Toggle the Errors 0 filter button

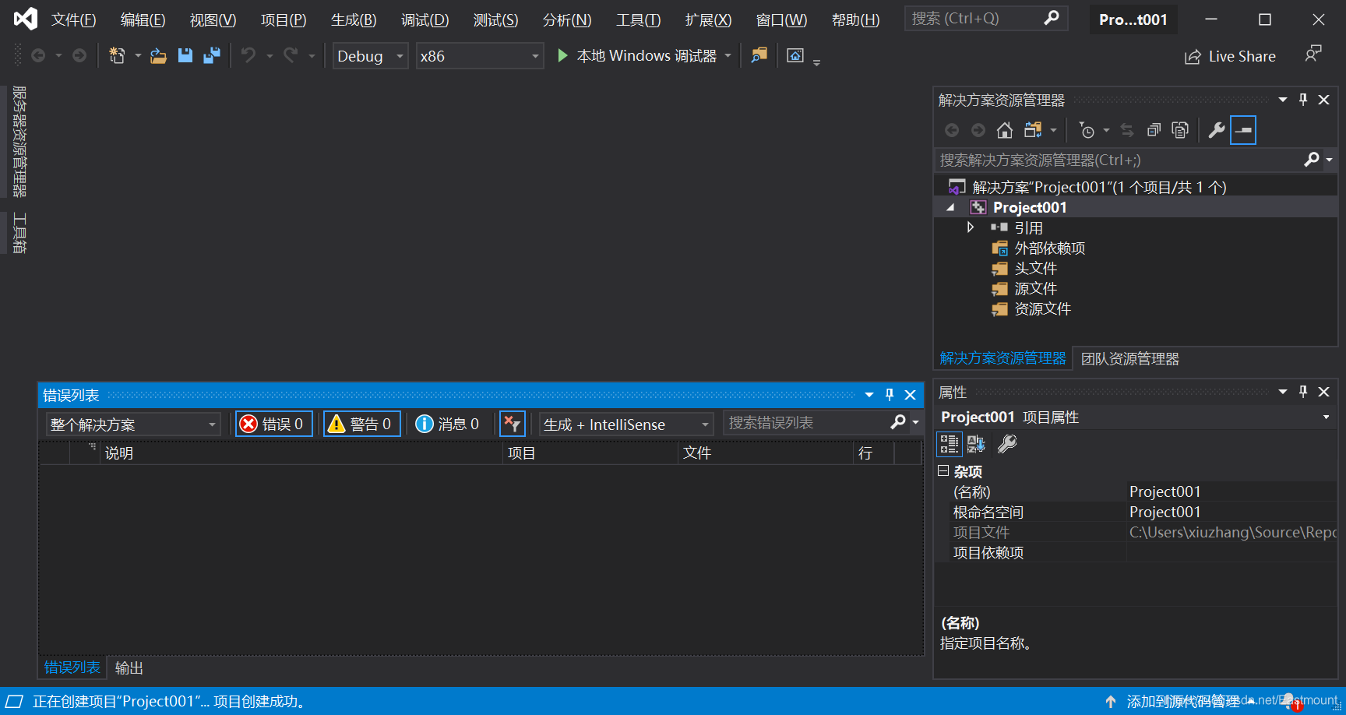(273, 424)
